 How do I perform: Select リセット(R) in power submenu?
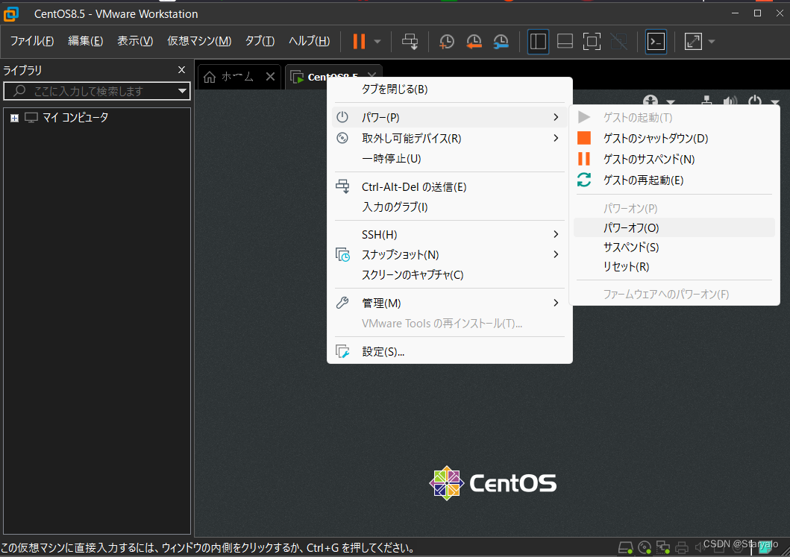674,266
